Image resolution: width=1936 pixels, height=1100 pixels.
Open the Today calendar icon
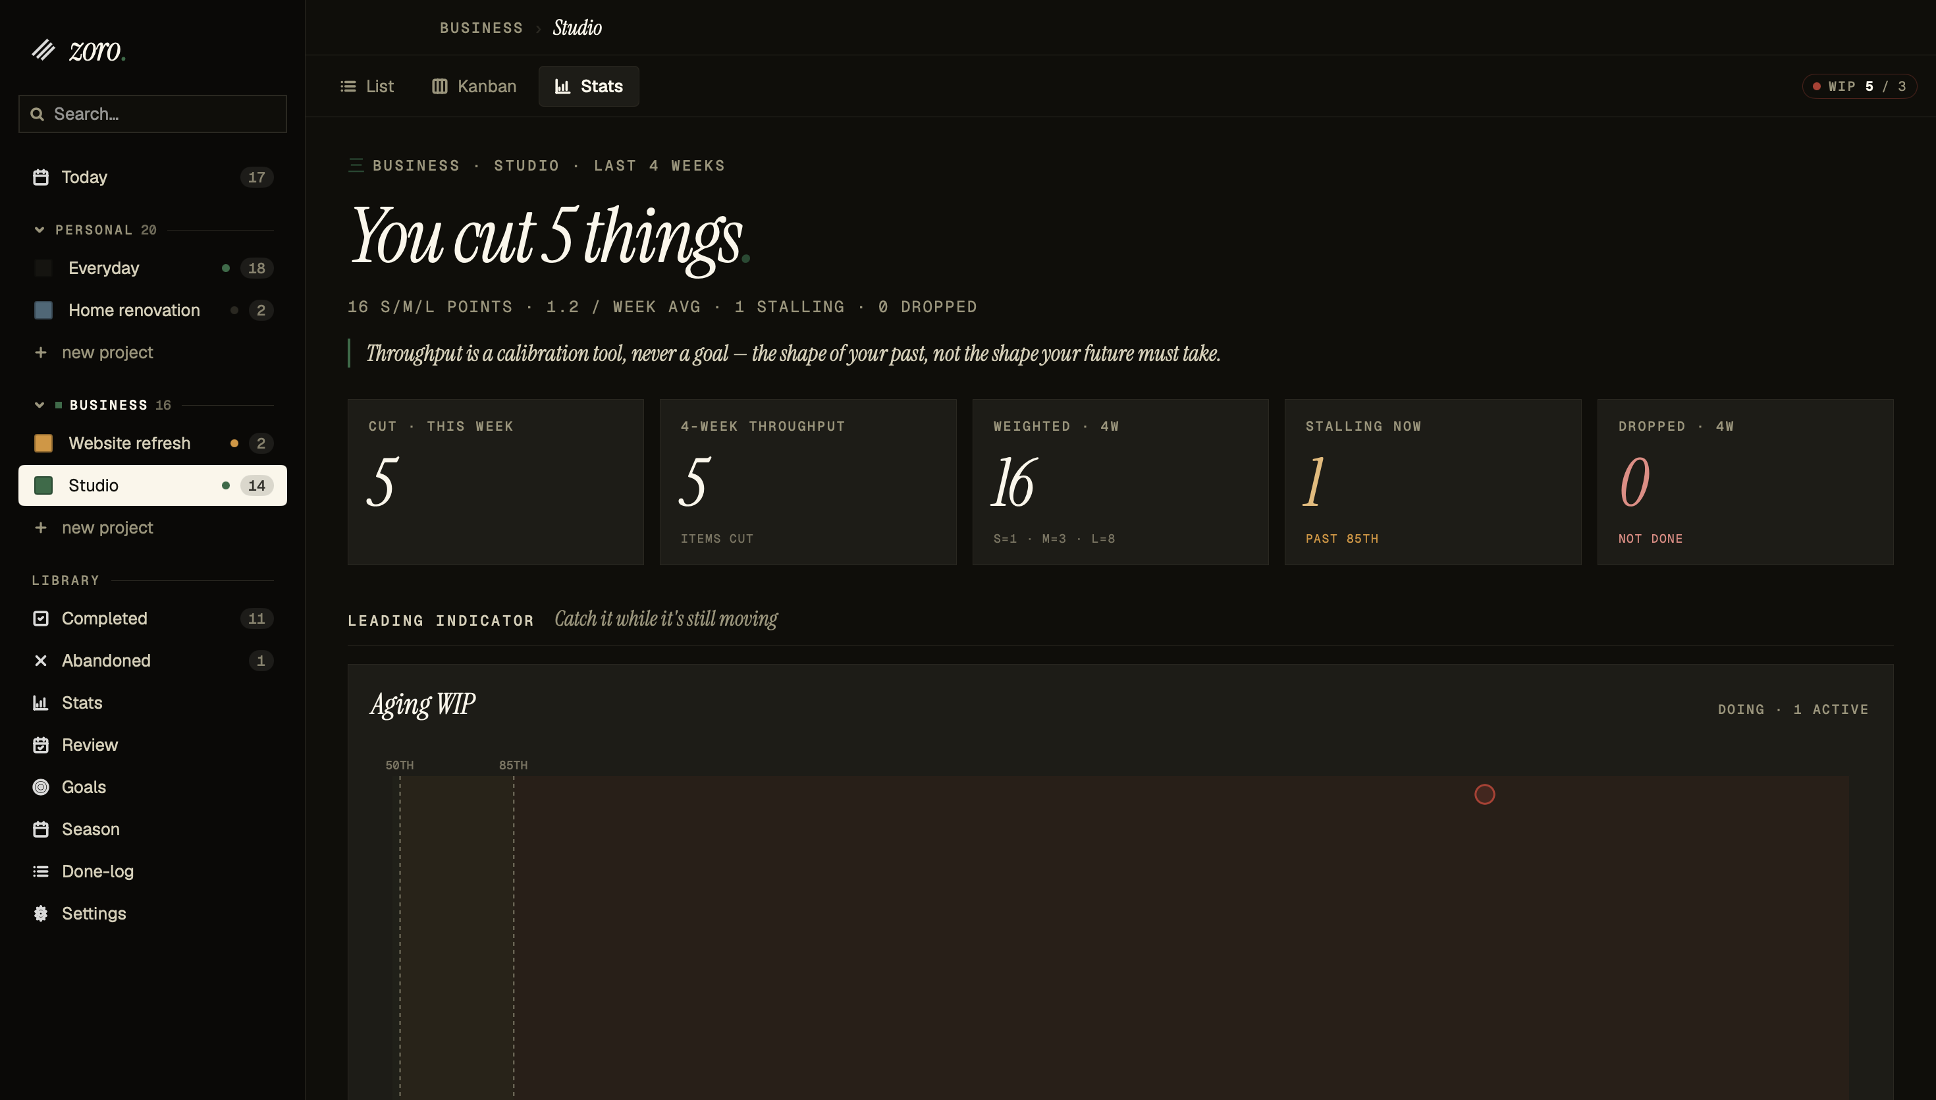tap(41, 177)
